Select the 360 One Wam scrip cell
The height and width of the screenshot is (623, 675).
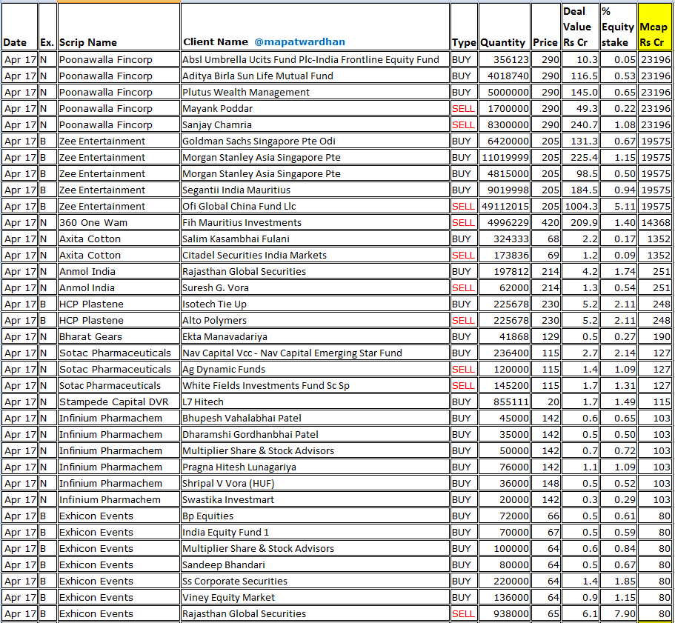pyautogui.click(x=119, y=222)
